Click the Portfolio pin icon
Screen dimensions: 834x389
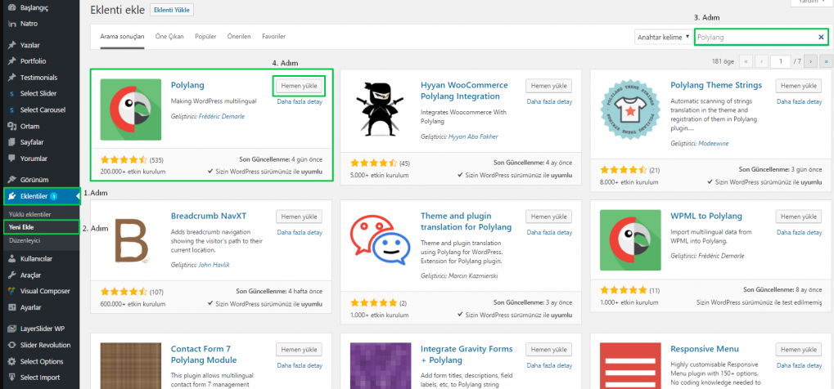pyautogui.click(x=11, y=61)
